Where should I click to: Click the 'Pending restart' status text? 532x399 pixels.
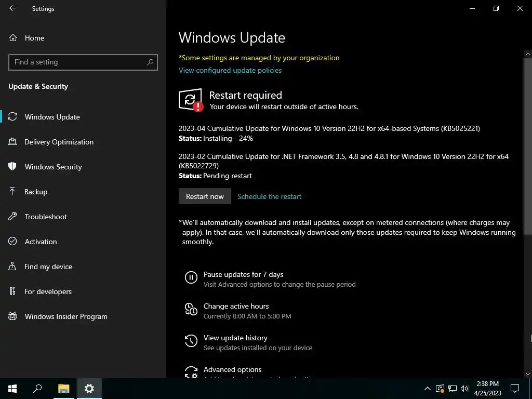coord(228,176)
